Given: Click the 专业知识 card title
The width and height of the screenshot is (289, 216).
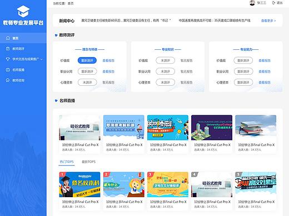Looking at the screenshot, I should (168, 49).
